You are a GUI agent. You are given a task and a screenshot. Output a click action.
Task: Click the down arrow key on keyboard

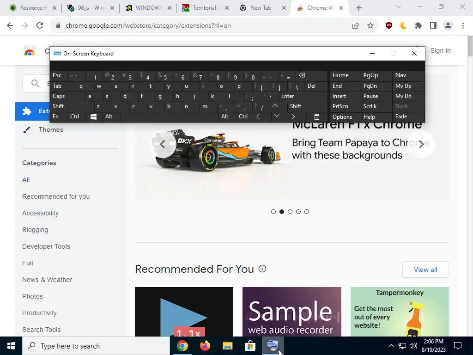[277, 116]
